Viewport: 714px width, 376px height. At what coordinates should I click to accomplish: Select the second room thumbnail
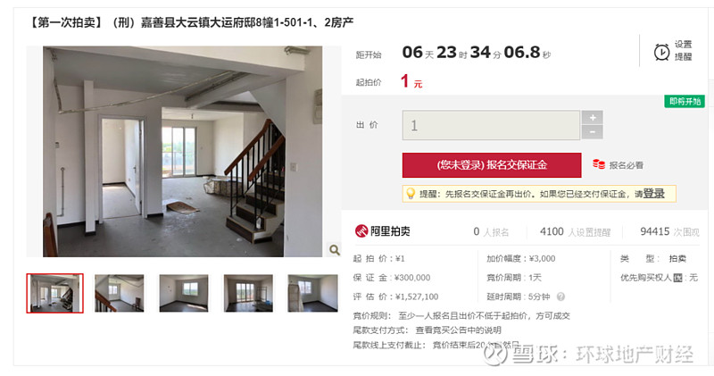pos(120,293)
